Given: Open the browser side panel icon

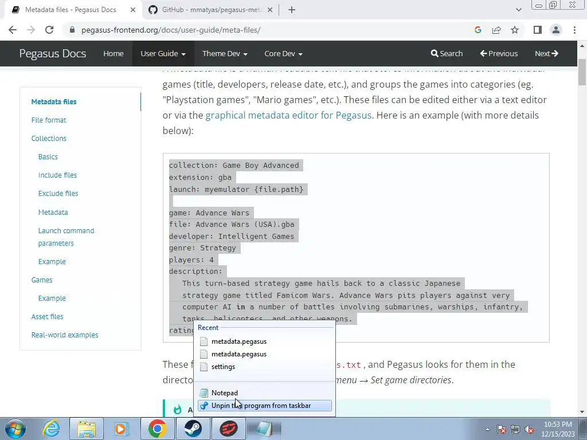Looking at the screenshot, I should [538, 30].
